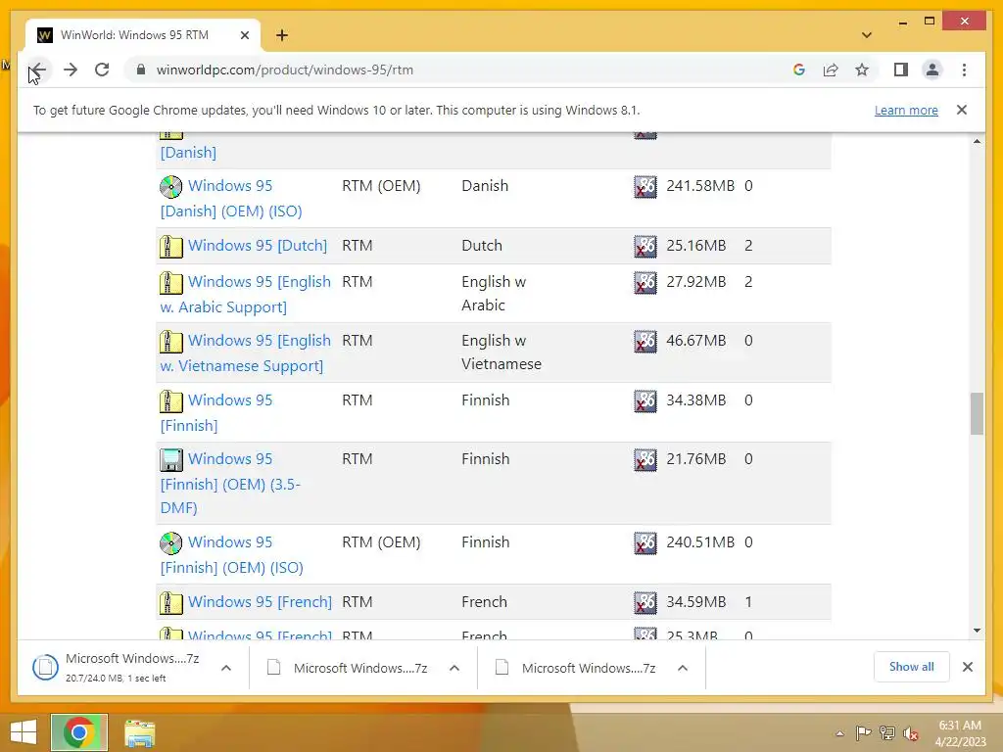Expand options for the downloading file

[226, 668]
